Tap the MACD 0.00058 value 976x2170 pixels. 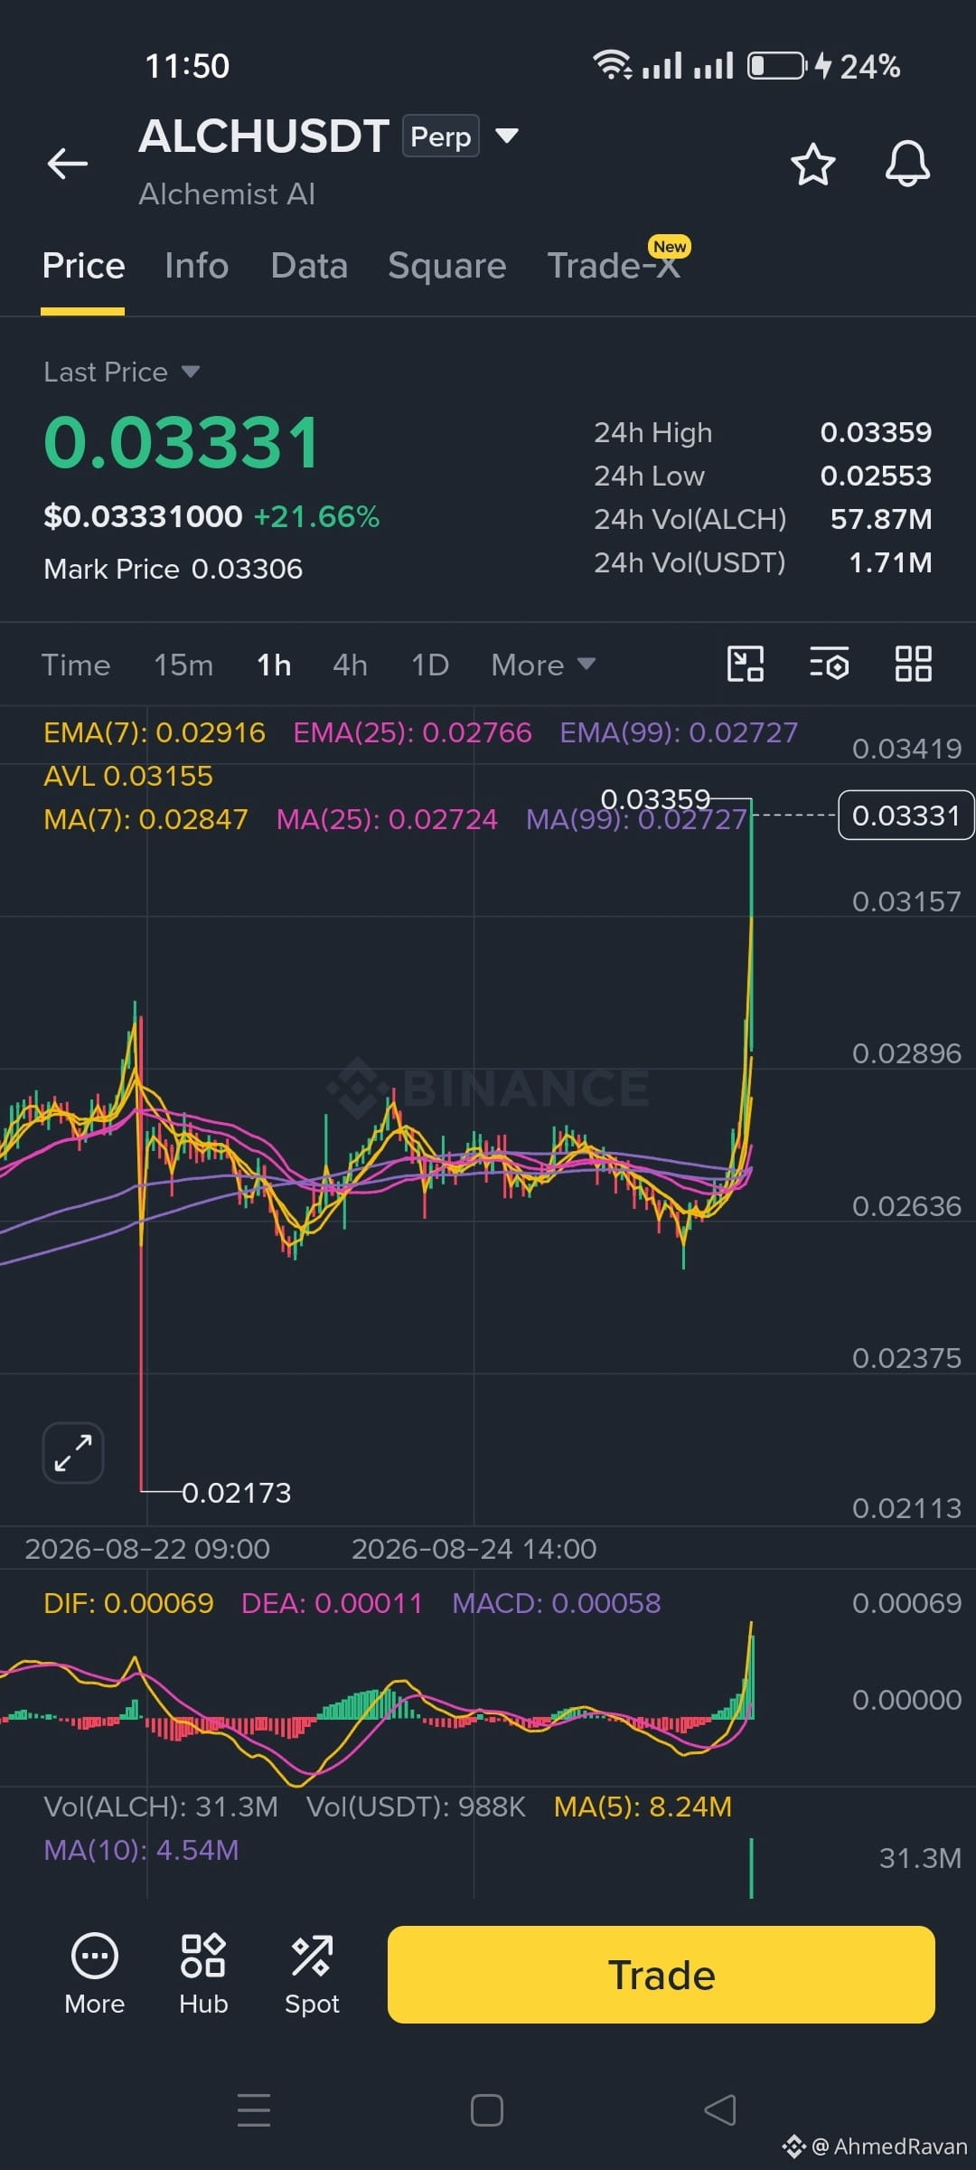(x=557, y=1603)
